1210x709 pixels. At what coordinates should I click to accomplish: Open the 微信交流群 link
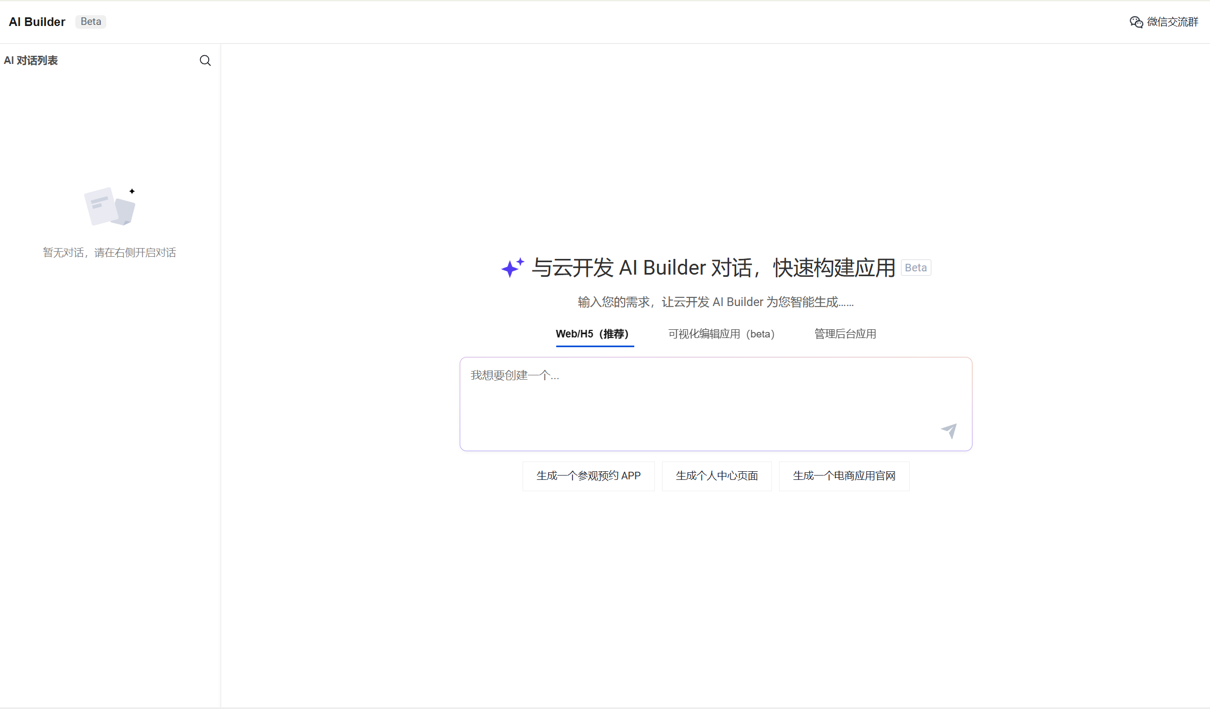tap(1164, 22)
